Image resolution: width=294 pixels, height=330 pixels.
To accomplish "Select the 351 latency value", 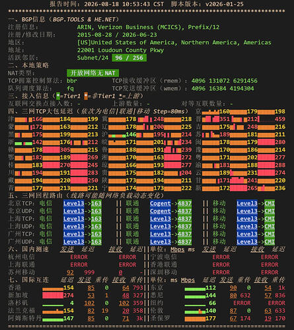I will pos(225,119).
